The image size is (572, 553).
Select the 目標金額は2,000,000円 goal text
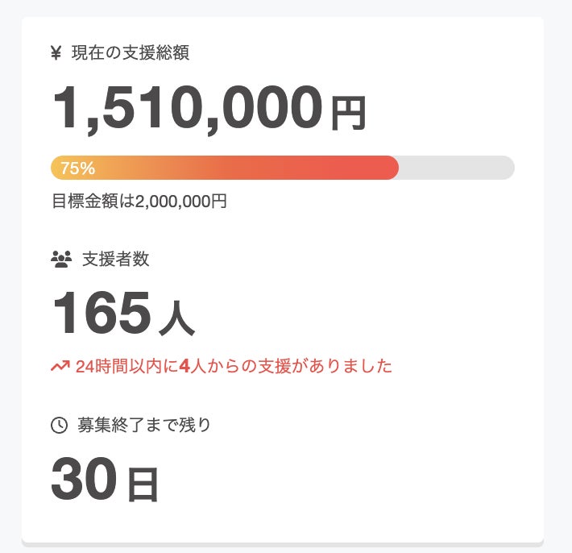click(139, 201)
